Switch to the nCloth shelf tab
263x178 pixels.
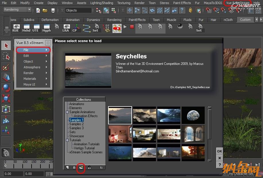point(228,20)
